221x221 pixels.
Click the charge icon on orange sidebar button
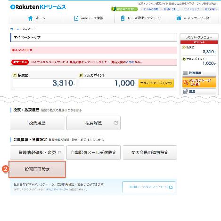point(186,82)
